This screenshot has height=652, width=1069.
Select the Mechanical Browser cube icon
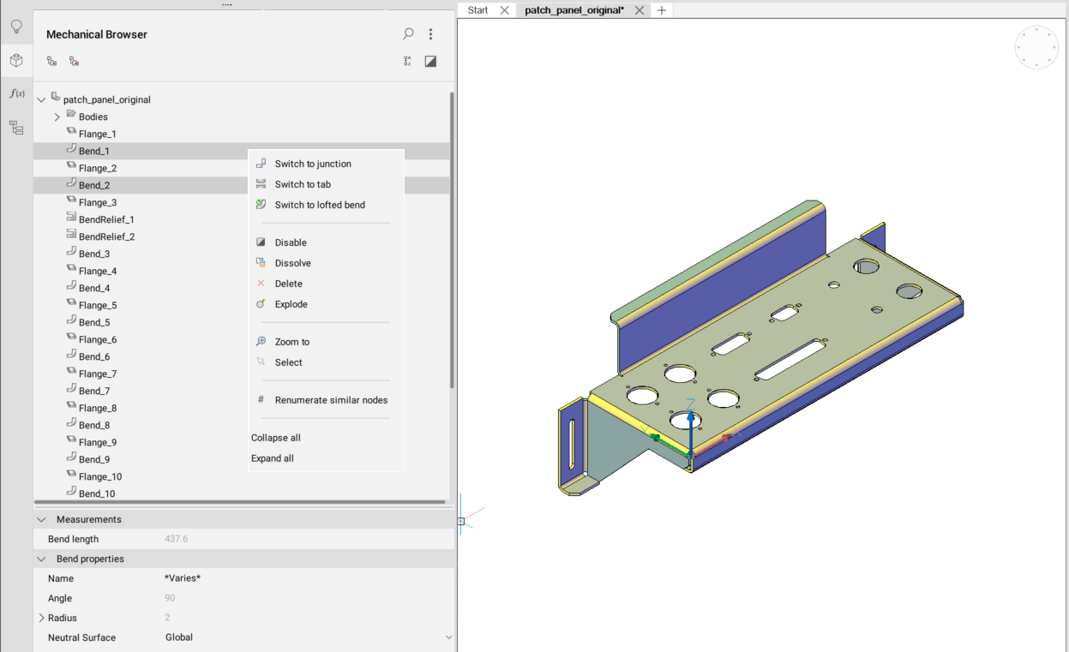click(x=15, y=60)
